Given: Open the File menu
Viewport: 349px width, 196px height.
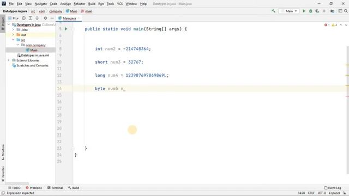Looking at the screenshot, I should (x=11, y=4).
